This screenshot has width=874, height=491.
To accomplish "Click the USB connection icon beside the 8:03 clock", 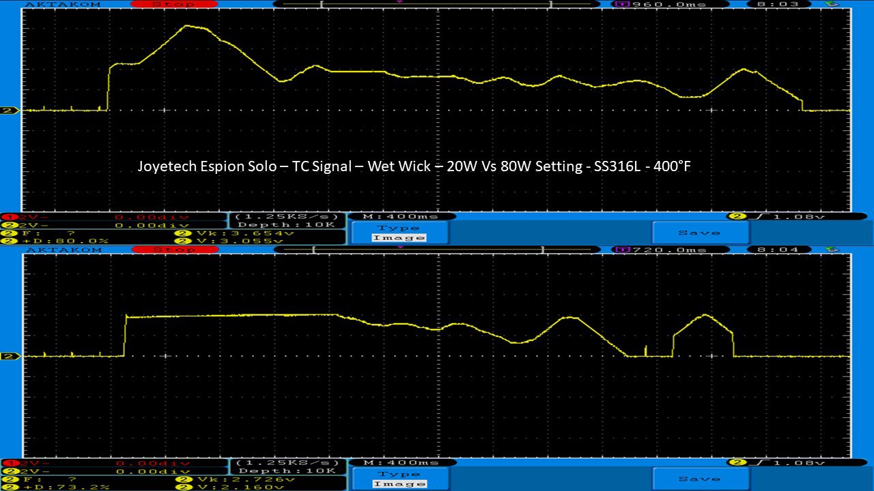I will tap(832, 4).
